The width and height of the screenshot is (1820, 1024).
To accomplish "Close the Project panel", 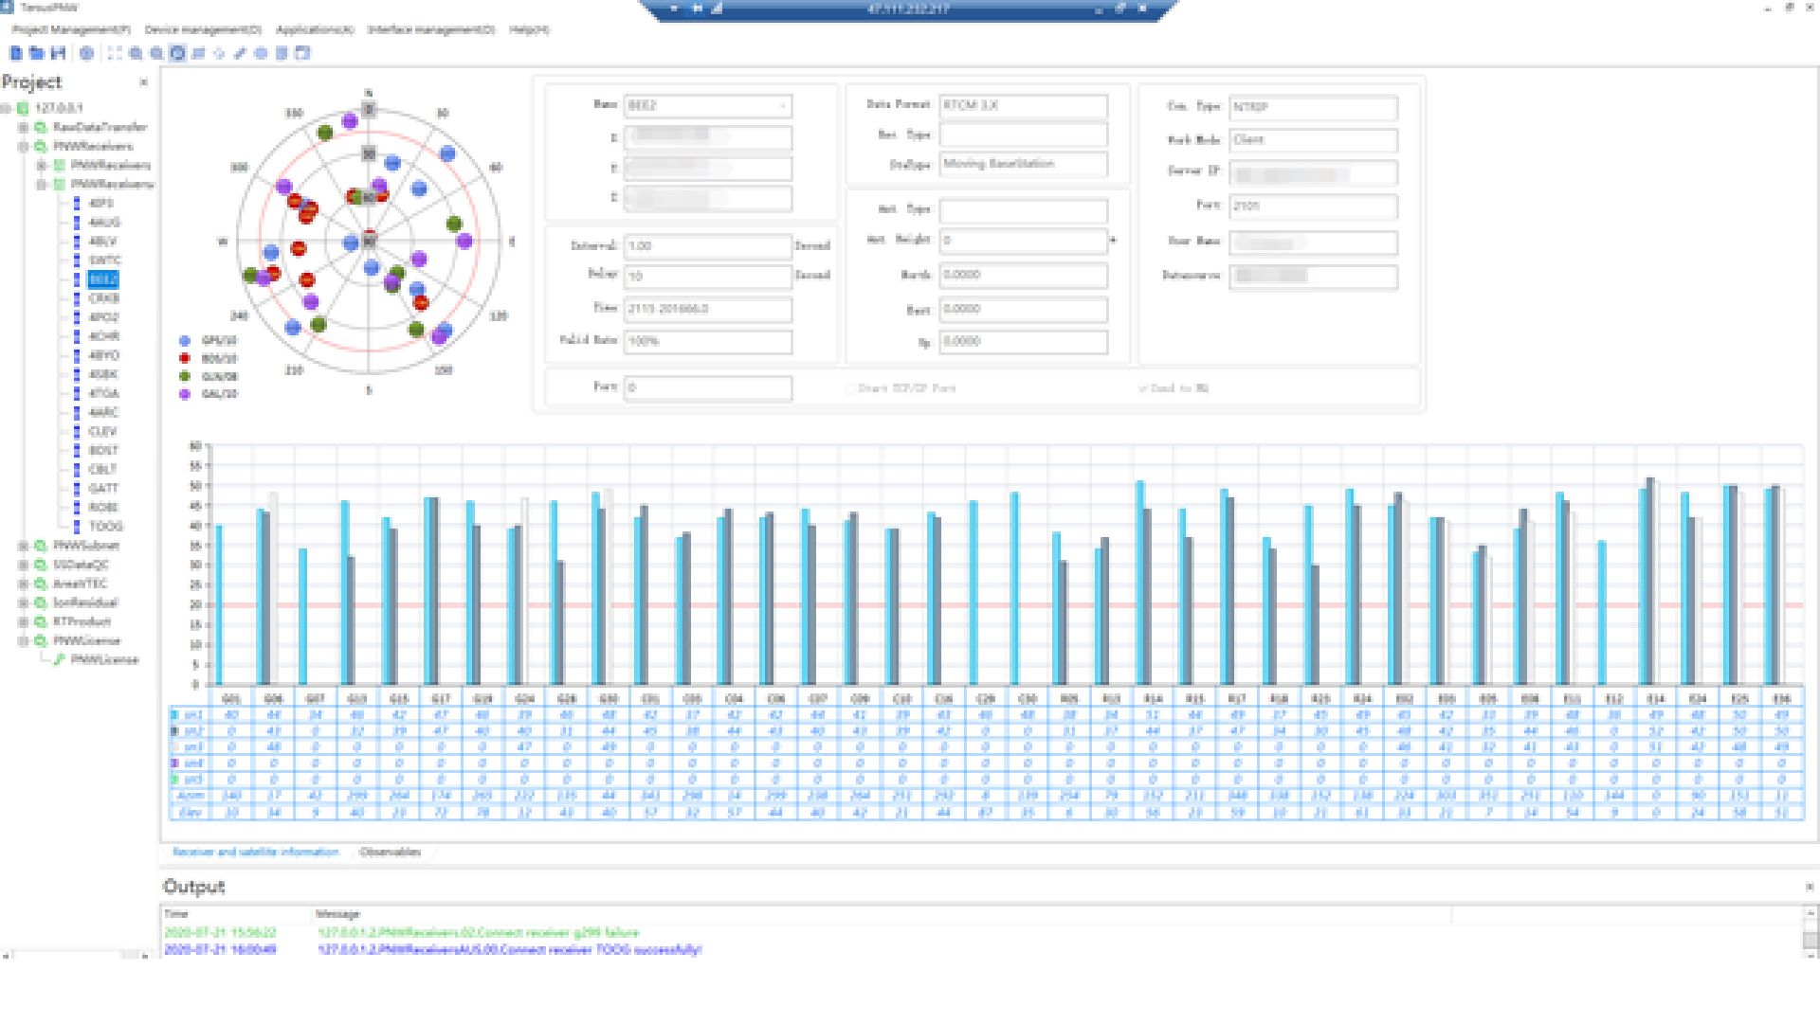I will point(144,82).
